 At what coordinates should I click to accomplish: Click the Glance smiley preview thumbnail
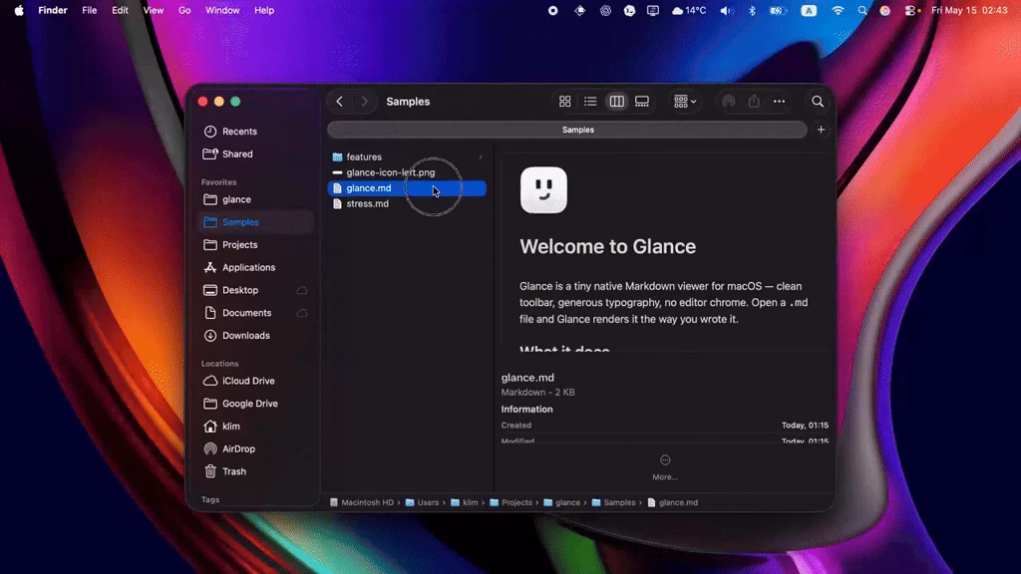coord(543,190)
